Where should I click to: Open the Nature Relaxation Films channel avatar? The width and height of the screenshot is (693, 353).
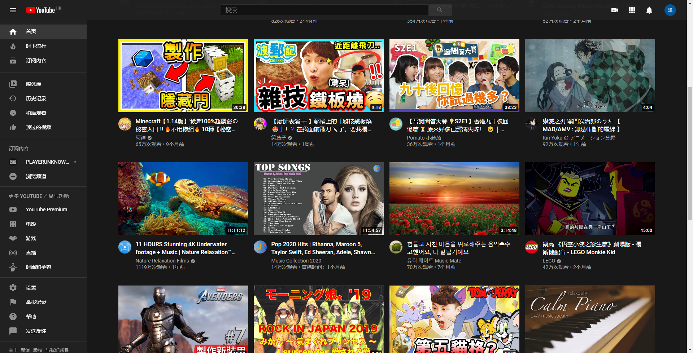[x=125, y=247]
